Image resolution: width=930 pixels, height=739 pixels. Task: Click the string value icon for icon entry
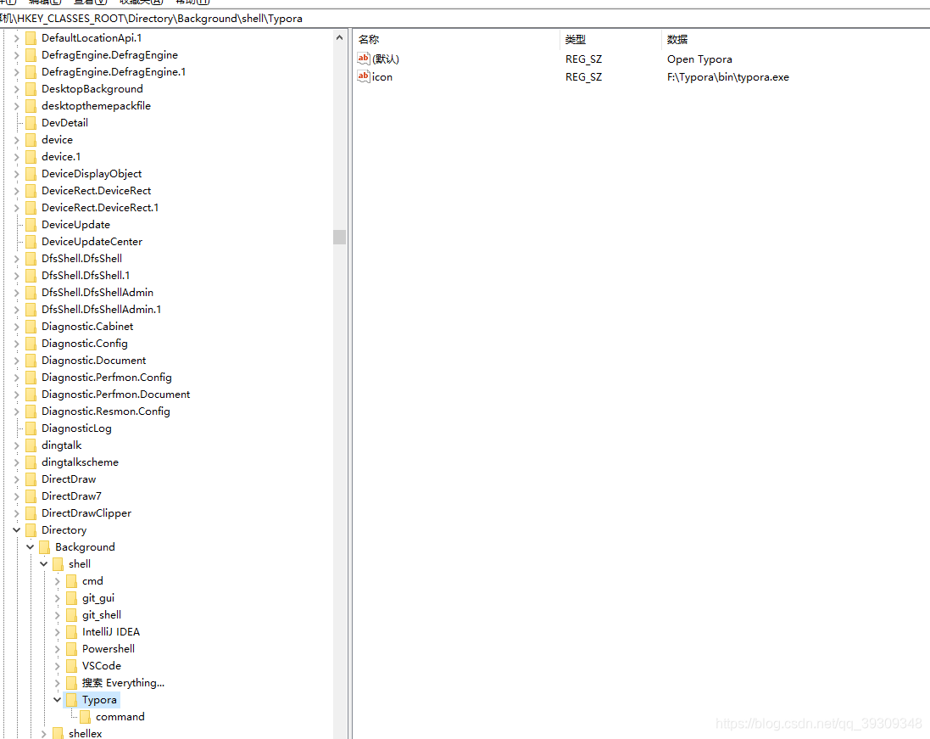[x=364, y=76]
